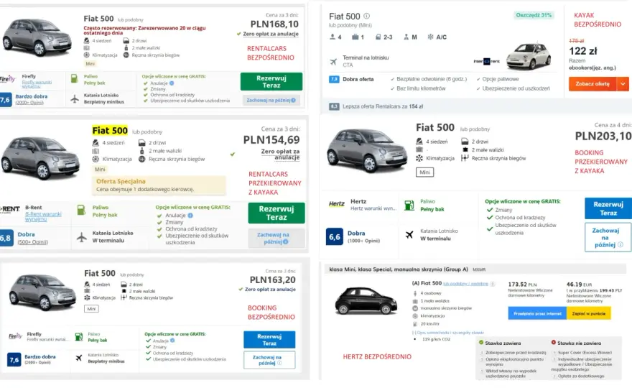Screen dimensions: 632x388
Task: Open 500+ Opinii link under Dobra 6,8
Action: coord(32,242)
